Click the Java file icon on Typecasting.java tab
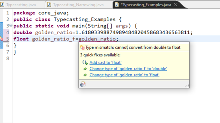 2,5
